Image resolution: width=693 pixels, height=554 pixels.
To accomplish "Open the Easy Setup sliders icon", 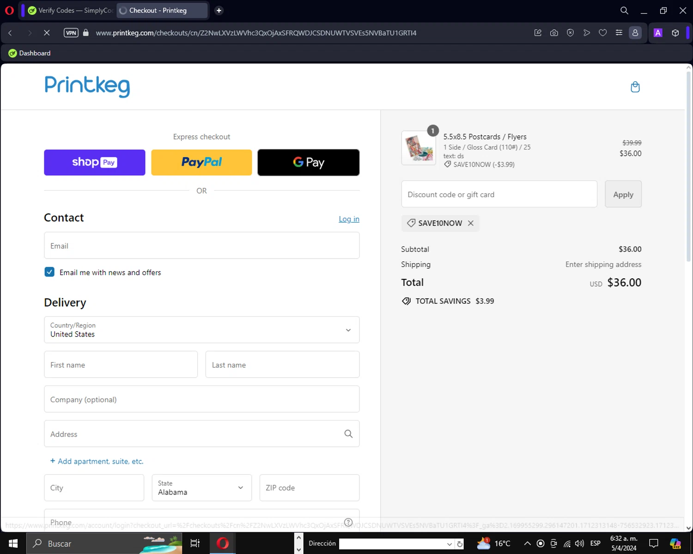I will pyautogui.click(x=619, y=33).
